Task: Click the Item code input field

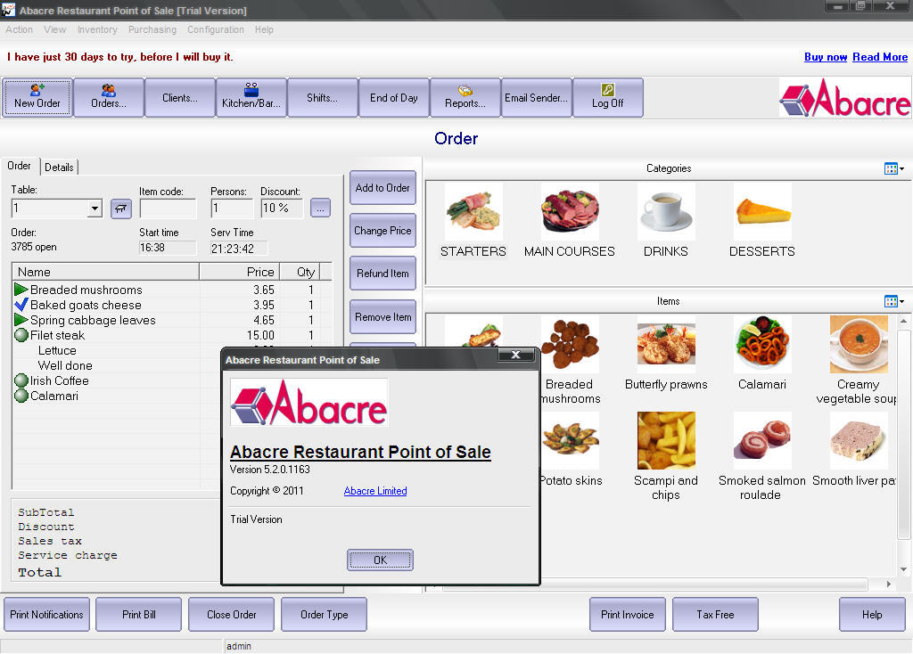Action: point(168,208)
